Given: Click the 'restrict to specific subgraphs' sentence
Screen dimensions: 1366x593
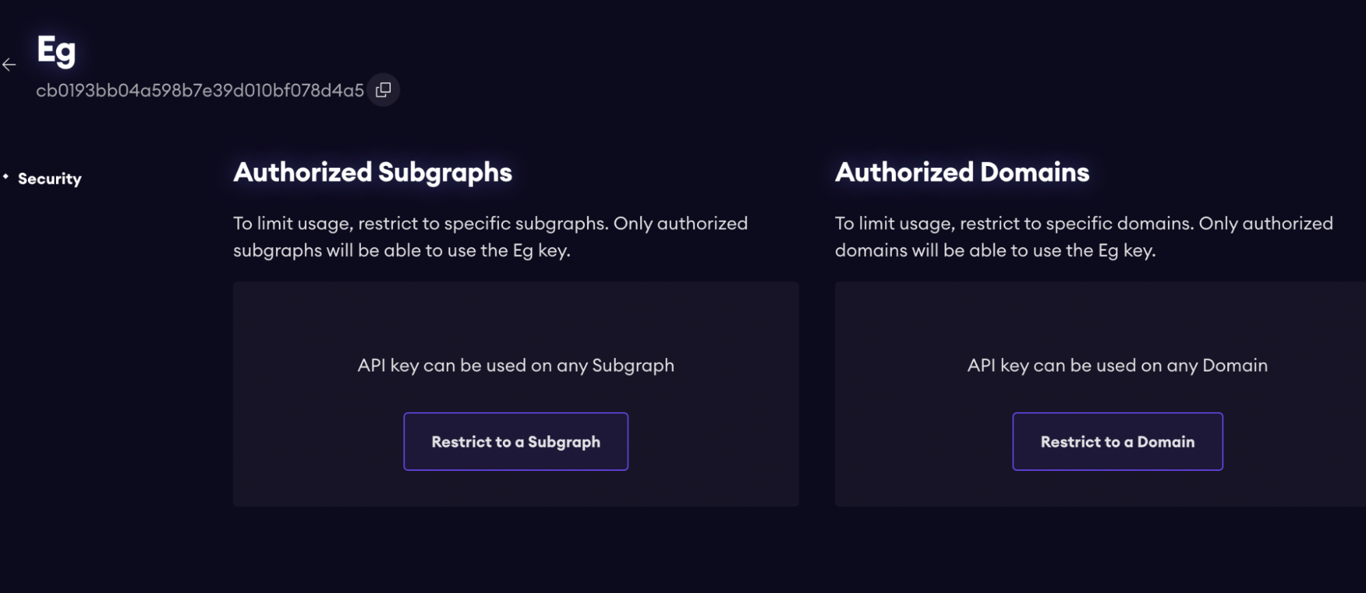Looking at the screenshot, I should pos(490,223).
